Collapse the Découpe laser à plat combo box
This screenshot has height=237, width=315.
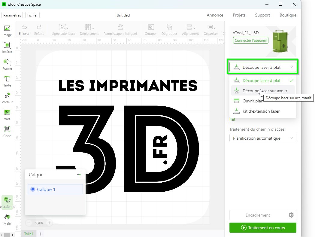pos(262,67)
